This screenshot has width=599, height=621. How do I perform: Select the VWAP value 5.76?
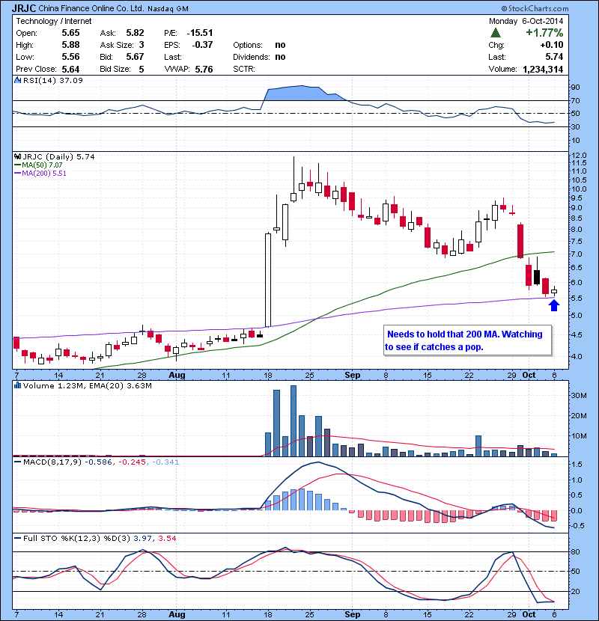pyautogui.click(x=204, y=70)
